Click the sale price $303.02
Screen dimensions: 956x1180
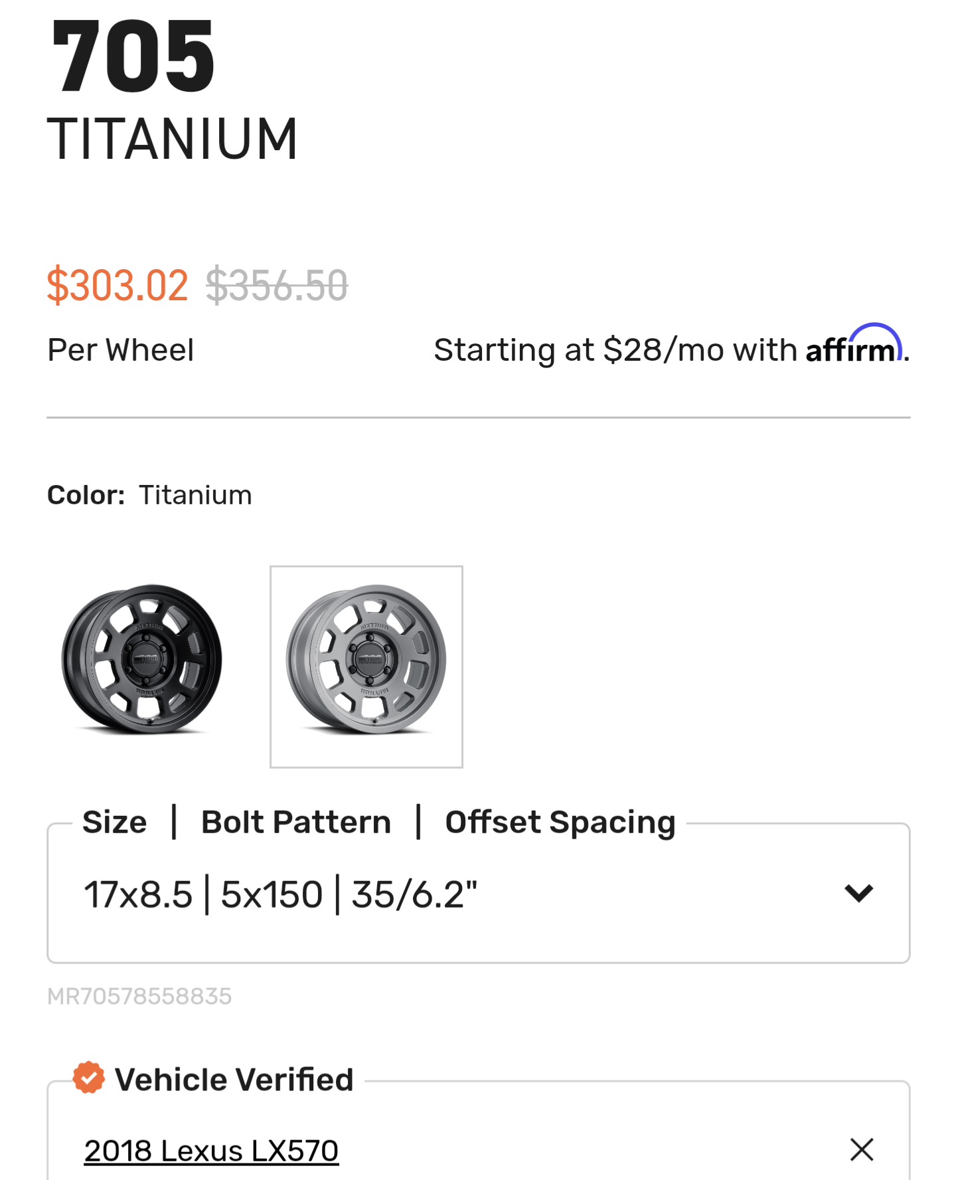(118, 285)
